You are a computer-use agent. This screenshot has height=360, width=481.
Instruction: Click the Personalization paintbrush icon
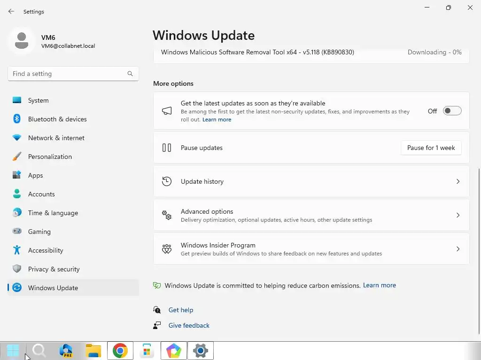17,157
